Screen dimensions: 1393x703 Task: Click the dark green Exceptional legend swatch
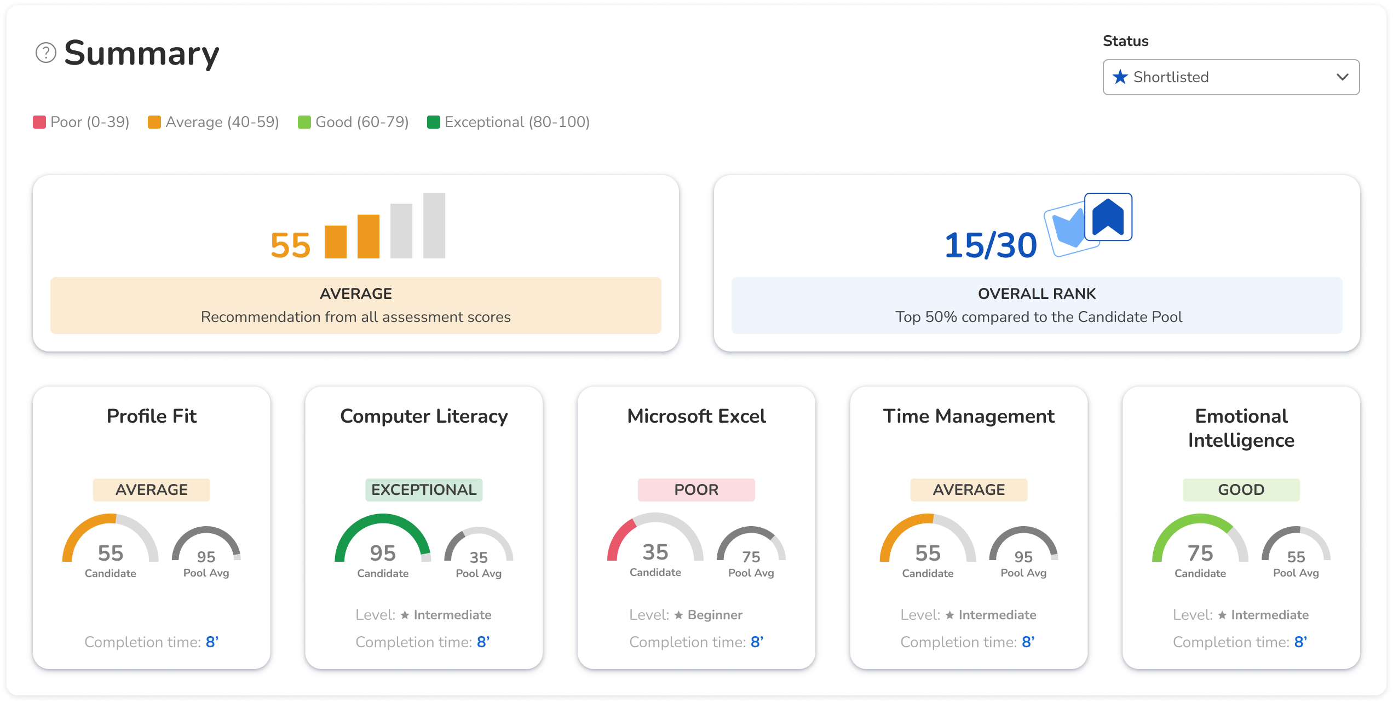[x=434, y=122]
